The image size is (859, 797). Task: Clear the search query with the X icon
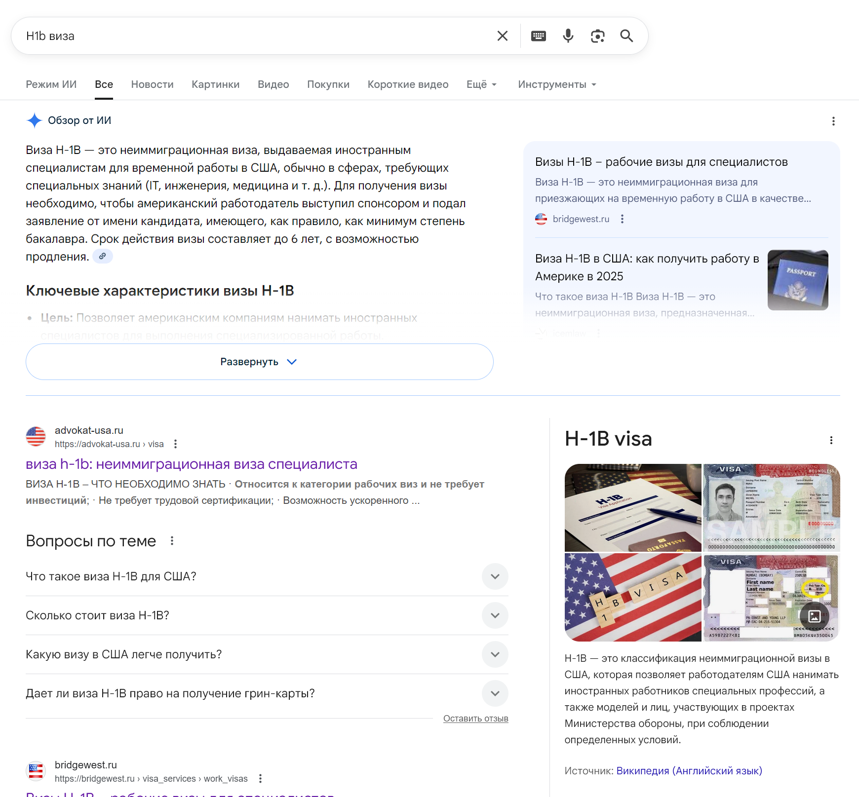pyautogui.click(x=502, y=36)
